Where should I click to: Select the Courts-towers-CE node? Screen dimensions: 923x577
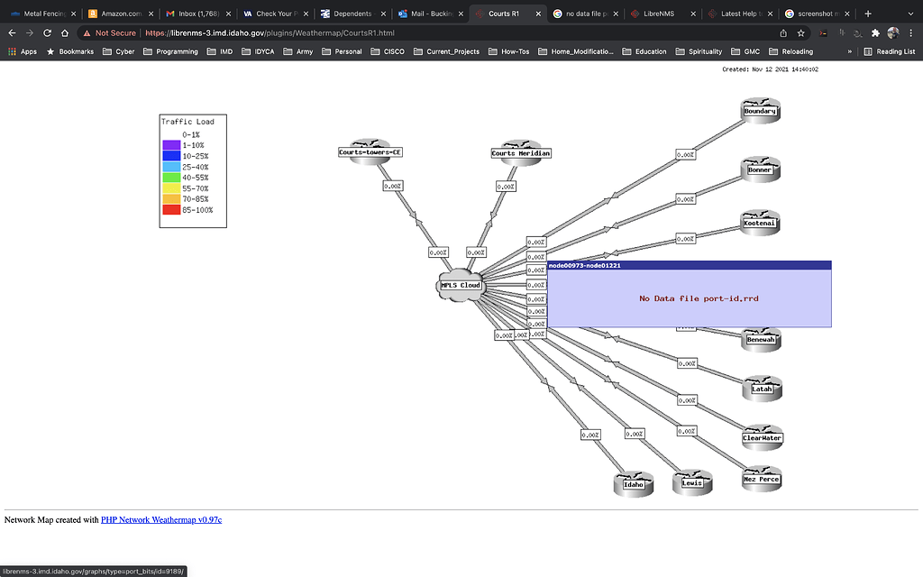tap(370, 151)
